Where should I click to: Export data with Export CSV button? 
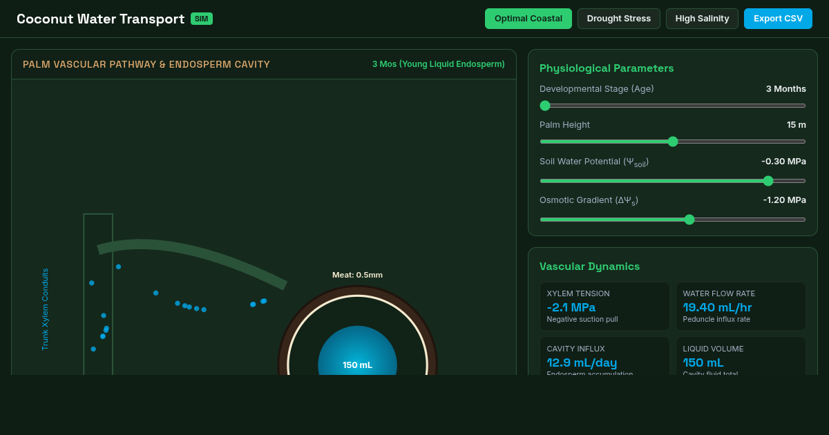click(x=778, y=19)
